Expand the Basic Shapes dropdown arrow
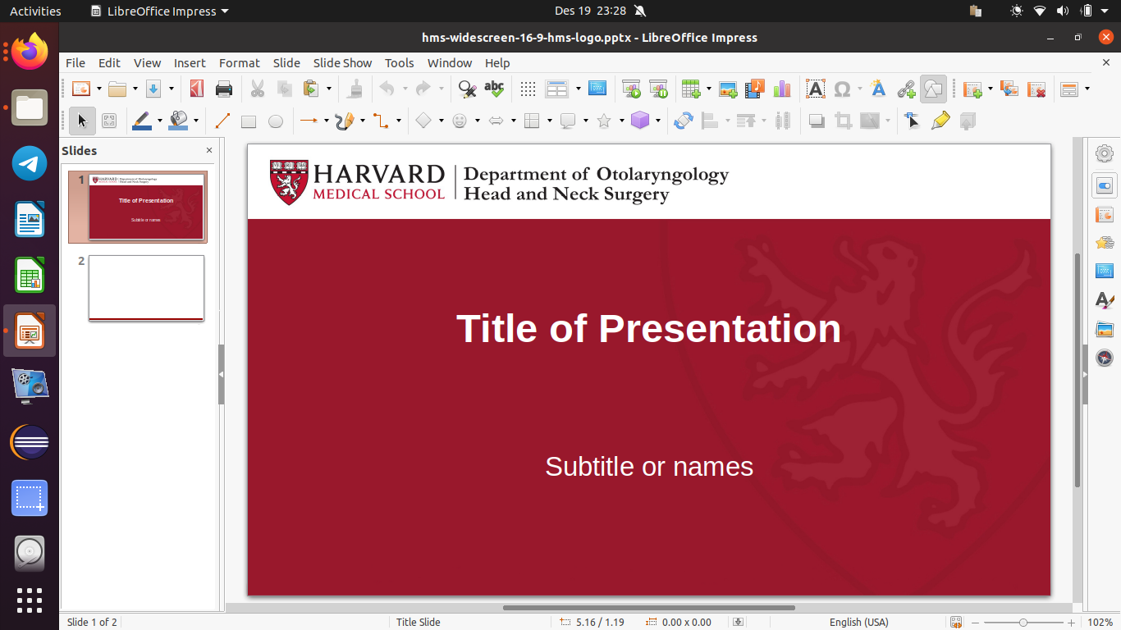The width and height of the screenshot is (1121, 630). point(441,121)
